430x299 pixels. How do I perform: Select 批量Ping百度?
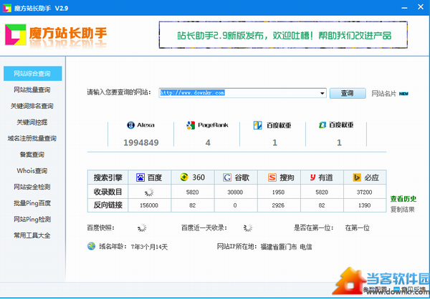(x=32, y=203)
